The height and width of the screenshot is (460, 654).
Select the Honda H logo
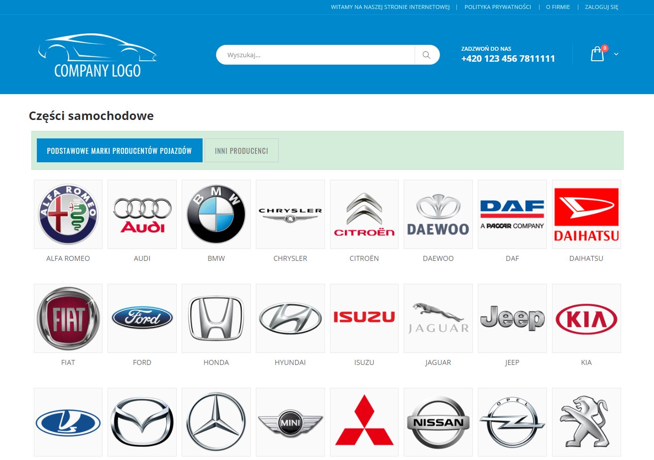(x=216, y=318)
